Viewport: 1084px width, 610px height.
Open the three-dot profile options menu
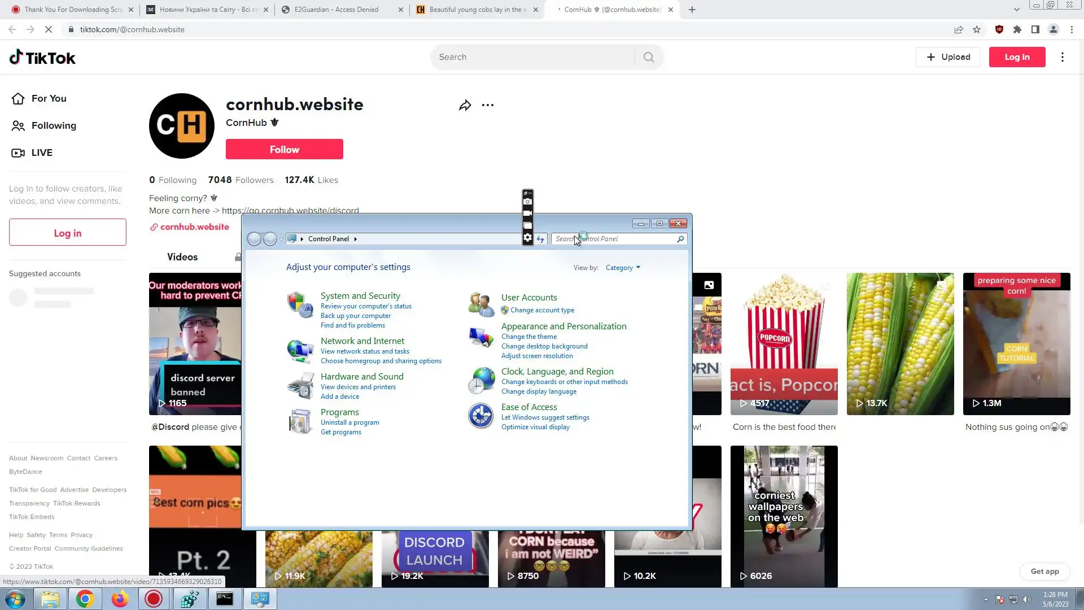coord(488,106)
